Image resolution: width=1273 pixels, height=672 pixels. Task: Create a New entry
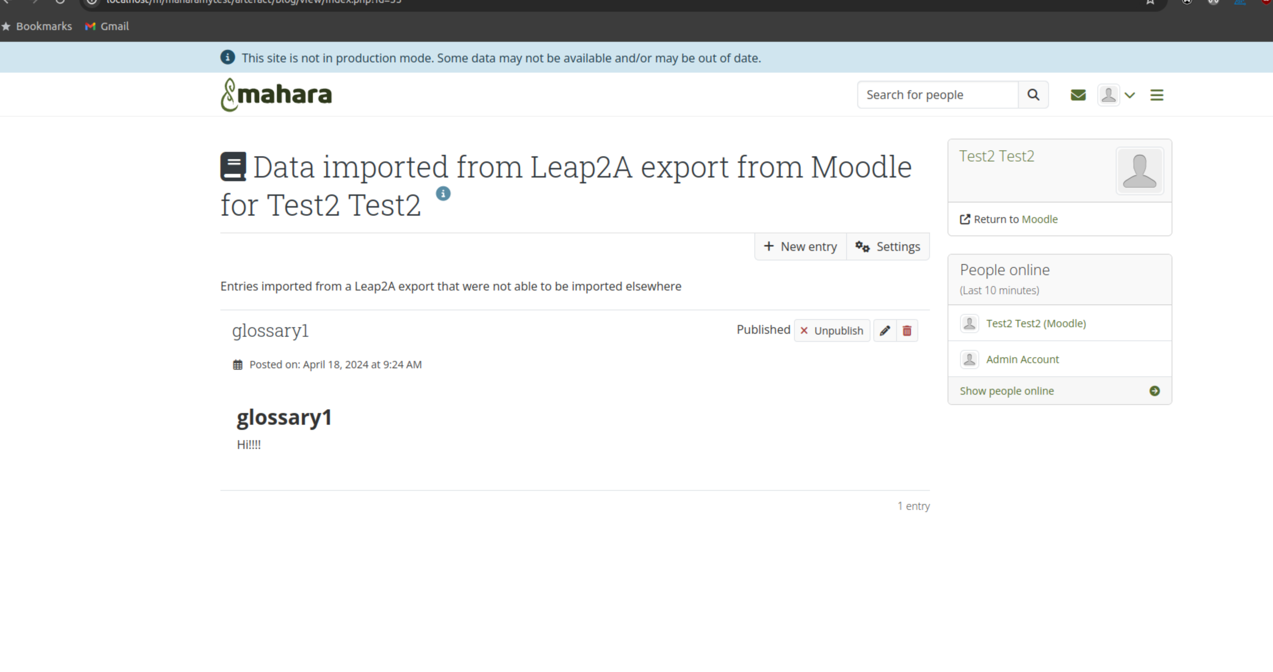pyautogui.click(x=801, y=246)
